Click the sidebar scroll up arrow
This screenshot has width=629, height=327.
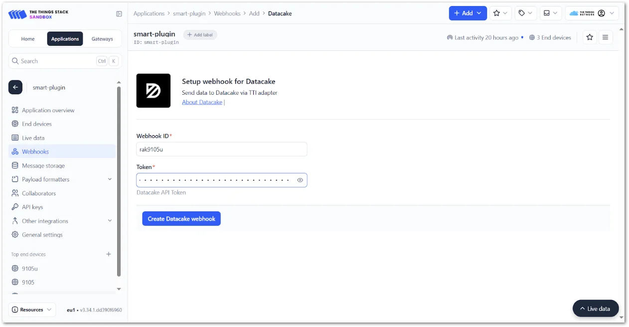tap(119, 82)
